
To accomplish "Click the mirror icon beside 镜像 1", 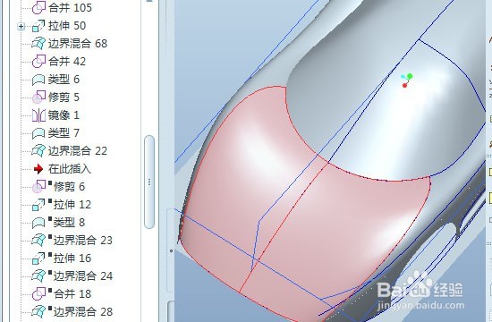I will point(38,115).
